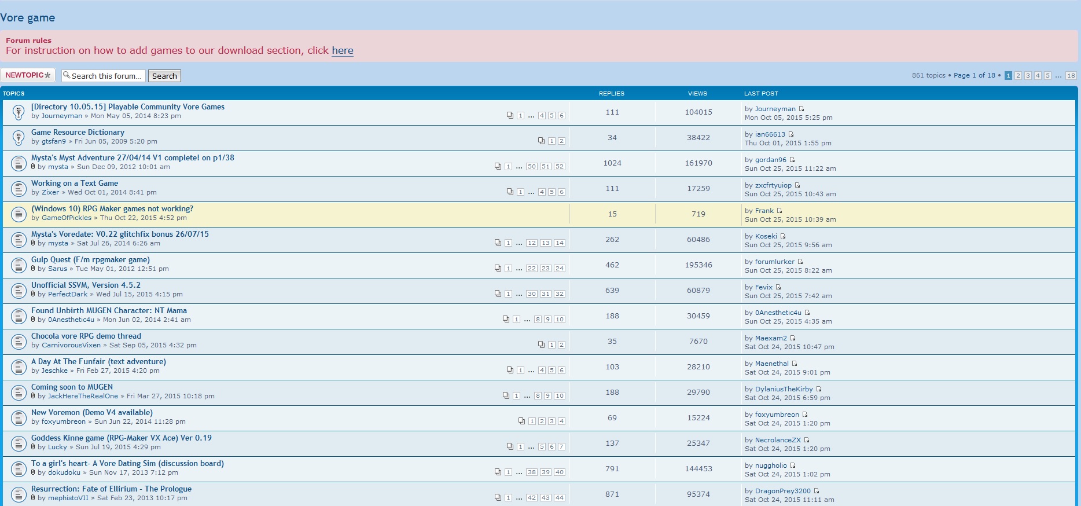Click the 104015 views count text
The height and width of the screenshot is (506, 1081).
point(698,112)
